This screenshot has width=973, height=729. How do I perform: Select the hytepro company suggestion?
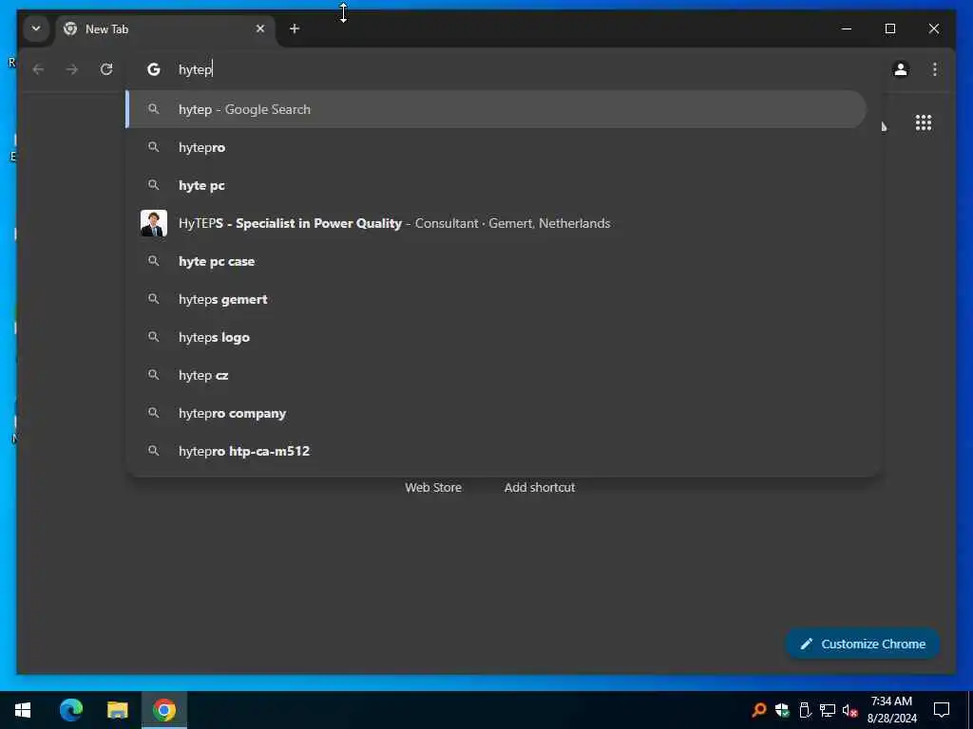point(495,414)
